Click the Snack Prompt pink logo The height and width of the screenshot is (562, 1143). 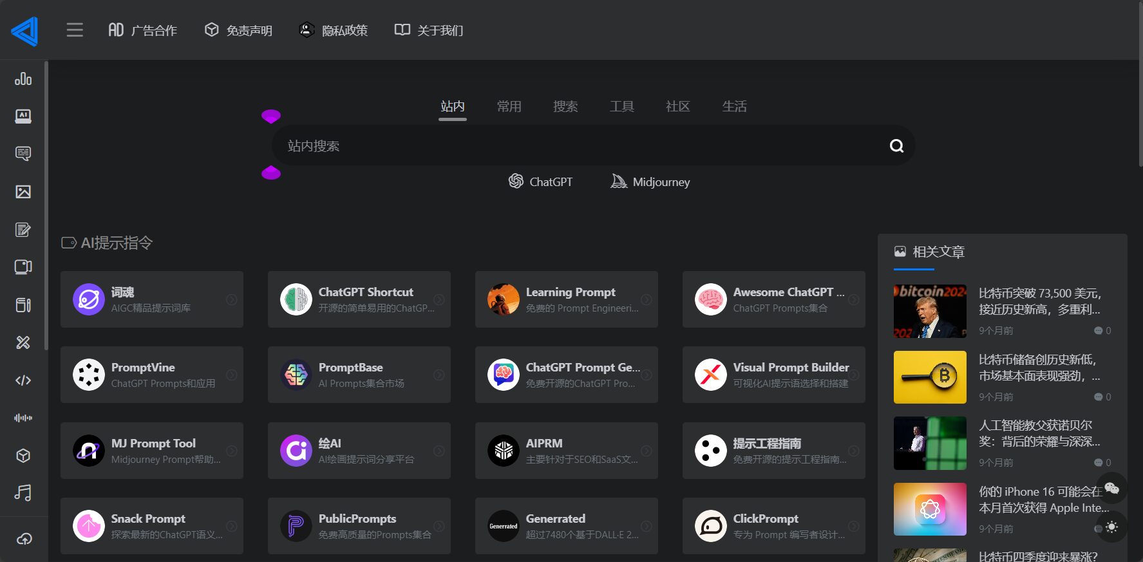pyautogui.click(x=89, y=526)
